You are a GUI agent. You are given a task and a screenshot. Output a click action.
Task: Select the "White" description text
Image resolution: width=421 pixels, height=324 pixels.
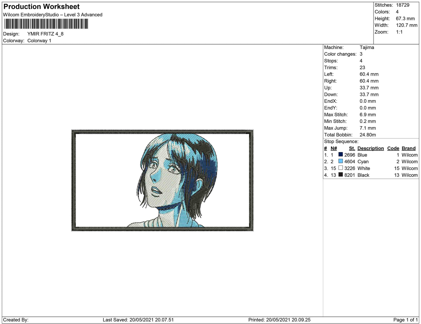tap(364, 168)
